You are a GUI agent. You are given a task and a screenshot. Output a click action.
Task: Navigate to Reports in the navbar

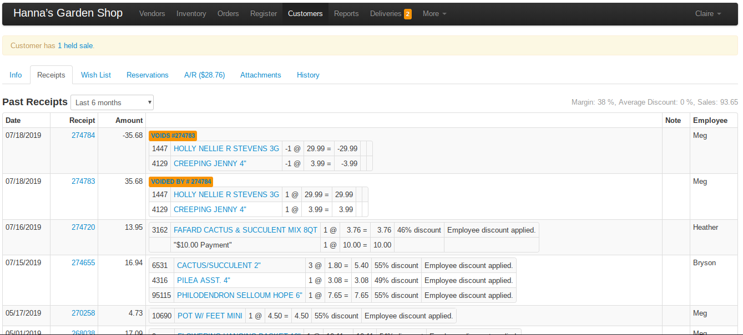pos(346,14)
